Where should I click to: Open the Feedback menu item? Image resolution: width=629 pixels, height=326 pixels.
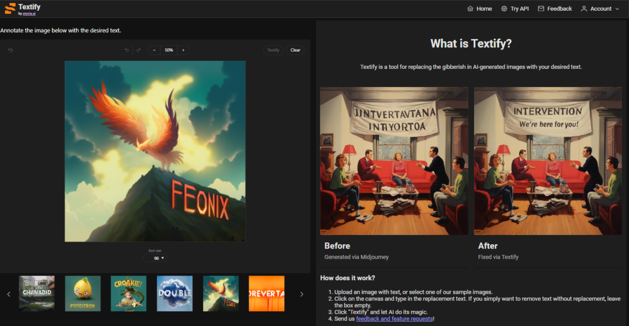[x=555, y=9]
